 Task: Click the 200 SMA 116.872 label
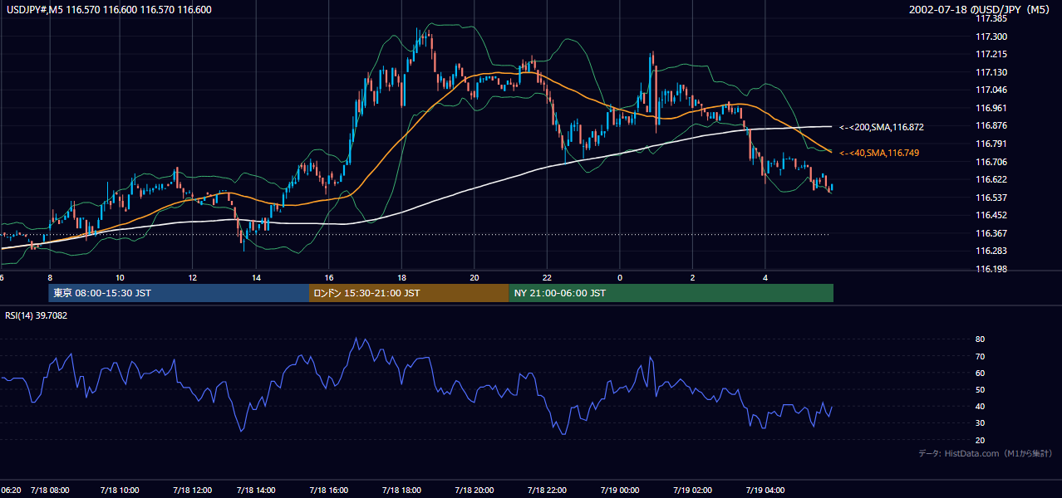point(881,127)
